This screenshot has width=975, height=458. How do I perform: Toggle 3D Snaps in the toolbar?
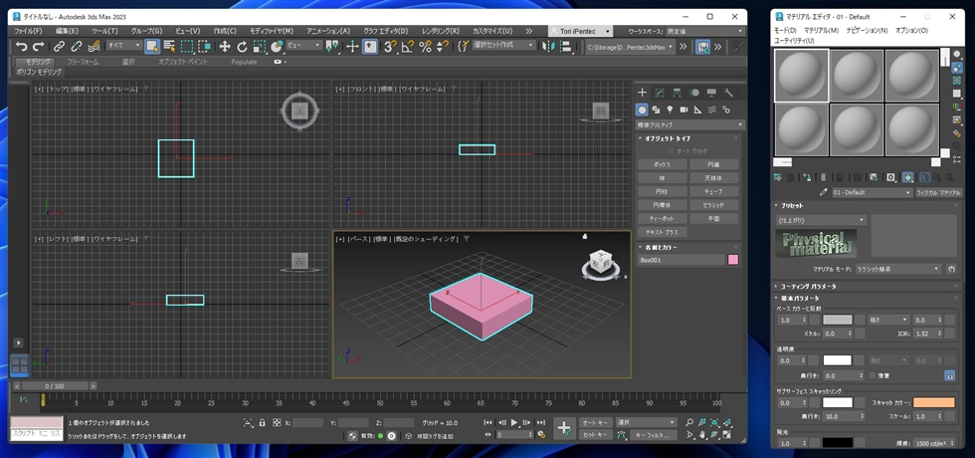pos(390,46)
